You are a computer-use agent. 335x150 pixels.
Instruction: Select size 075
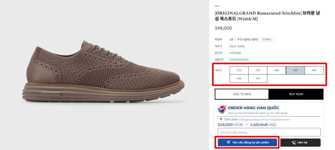(x=258, y=70)
